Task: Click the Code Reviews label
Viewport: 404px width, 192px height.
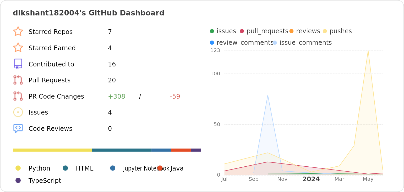Action: (x=50, y=129)
